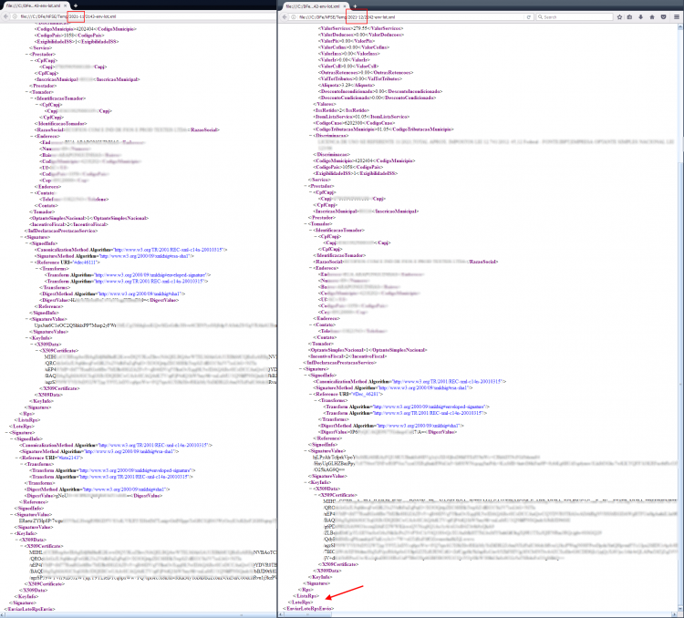Image resolution: width=684 pixels, height=618 pixels.
Task: Click ExigibilidadeISS line in right window
Action: tap(356, 173)
